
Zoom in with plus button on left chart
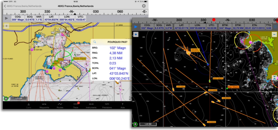point(7,26)
